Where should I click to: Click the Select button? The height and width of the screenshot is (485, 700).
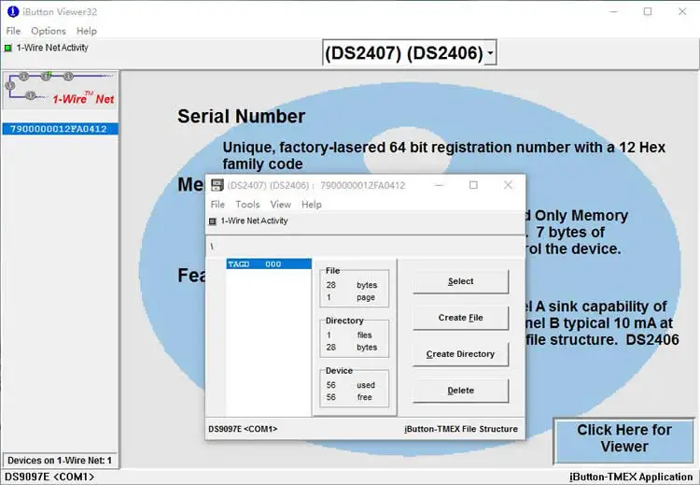pyautogui.click(x=460, y=281)
